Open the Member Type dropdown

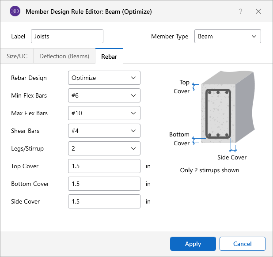(227, 36)
